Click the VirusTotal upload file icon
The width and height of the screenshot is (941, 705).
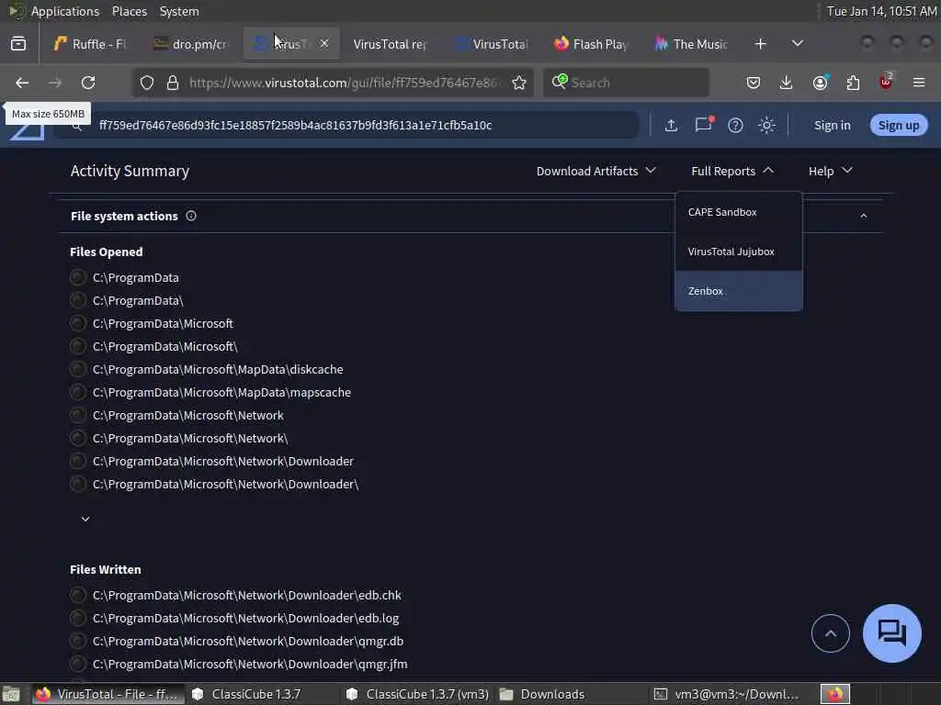tap(671, 125)
